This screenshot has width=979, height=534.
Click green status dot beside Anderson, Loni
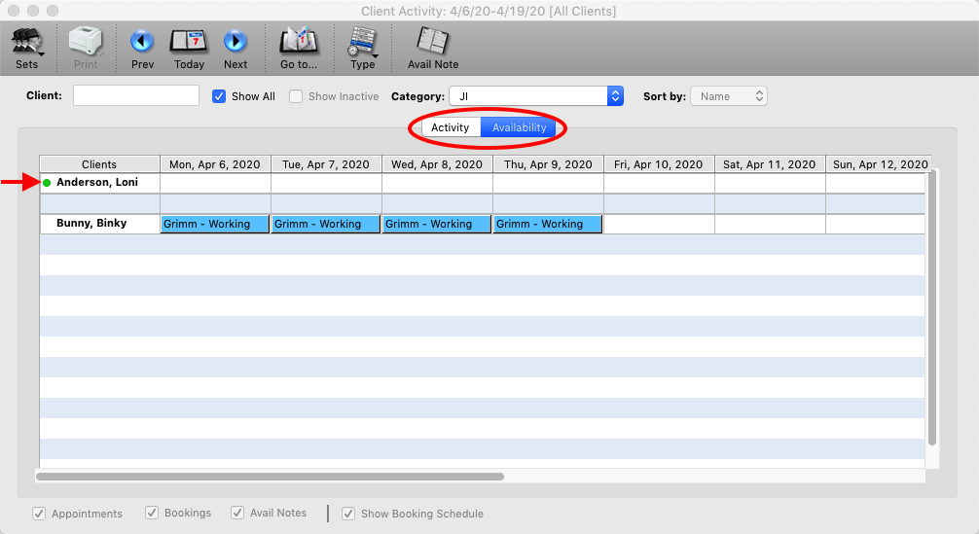[47, 183]
